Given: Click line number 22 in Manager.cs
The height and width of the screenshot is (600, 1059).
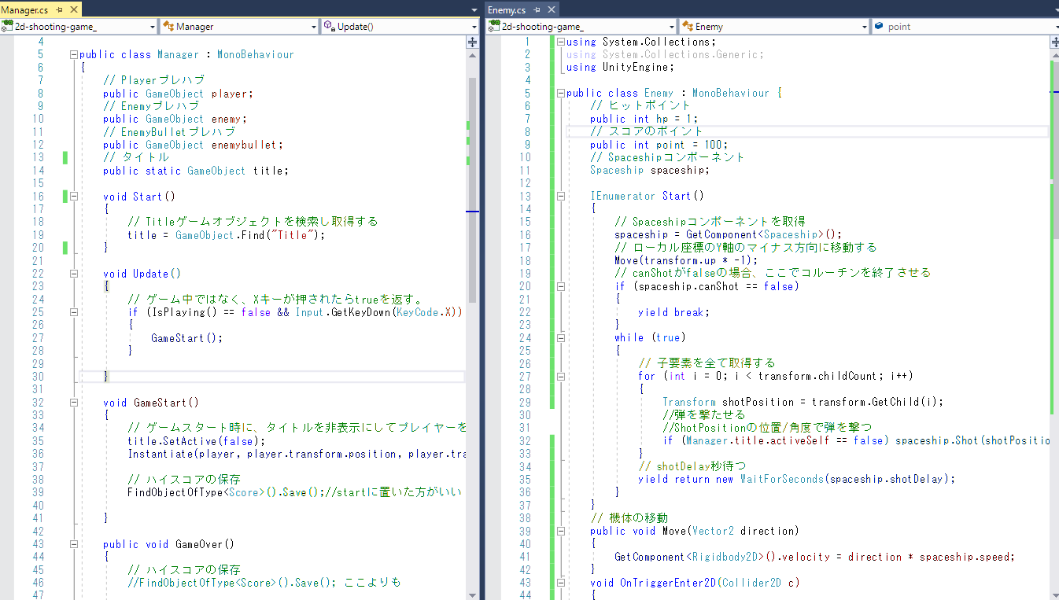Looking at the screenshot, I should [x=39, y=274].
